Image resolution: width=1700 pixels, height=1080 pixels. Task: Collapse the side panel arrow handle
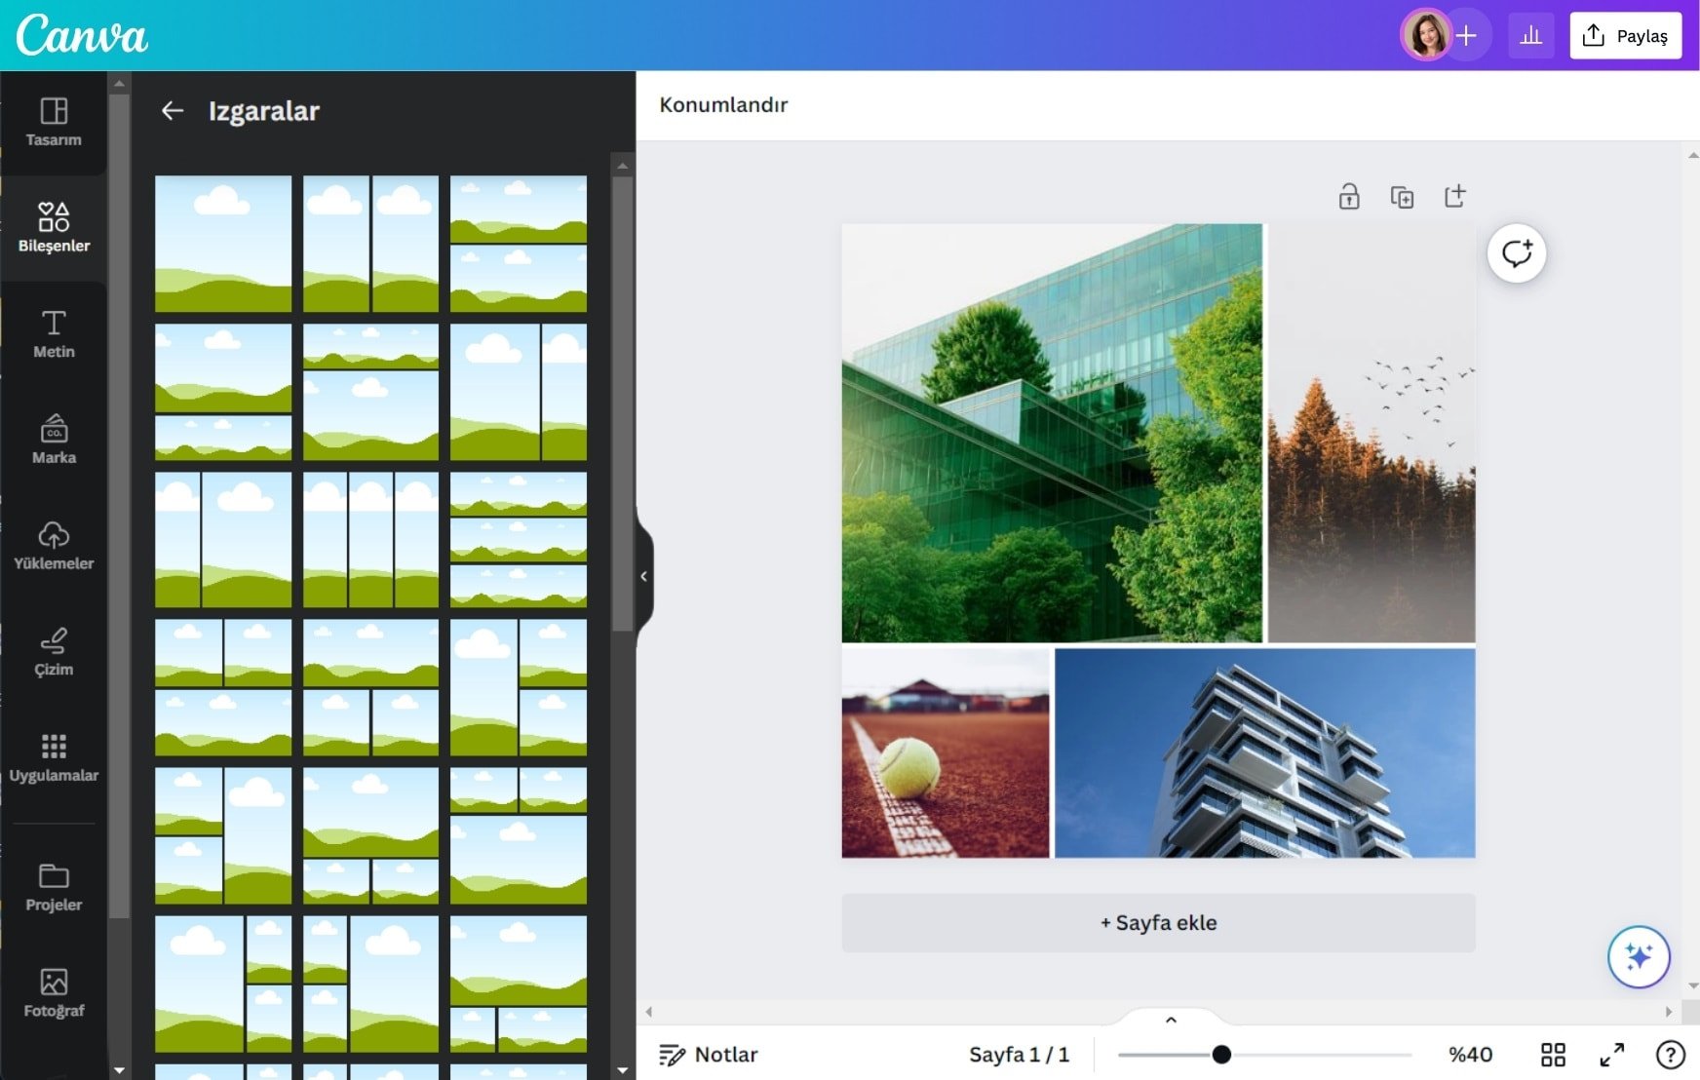click(x=643, y=576)
